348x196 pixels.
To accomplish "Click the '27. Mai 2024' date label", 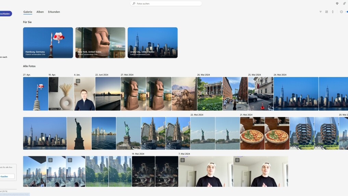I will (127, 75).
